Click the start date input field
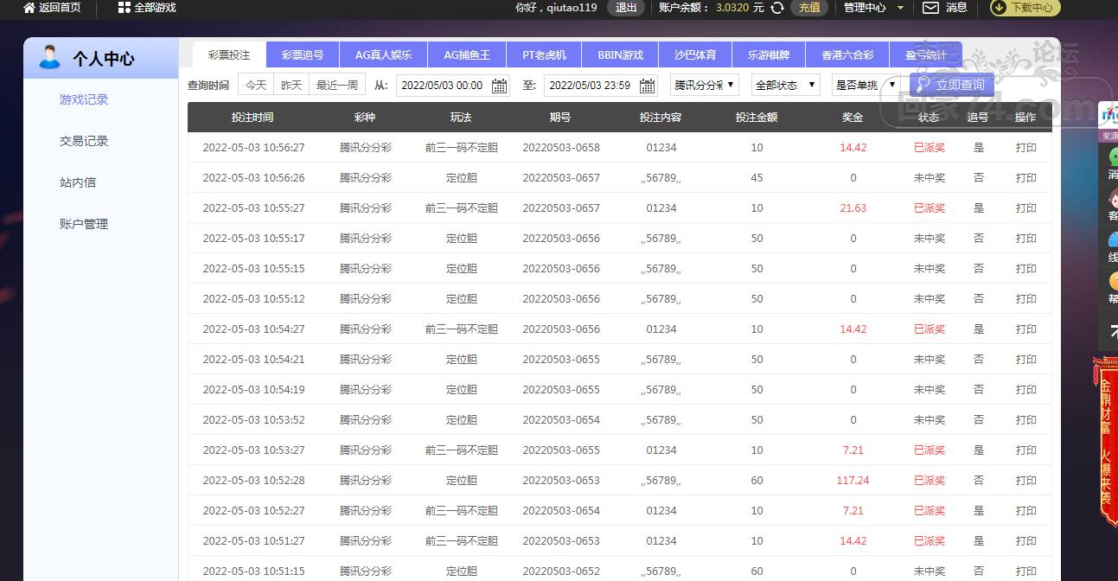This screenshot has height=581, width=1118. point(443,86)
